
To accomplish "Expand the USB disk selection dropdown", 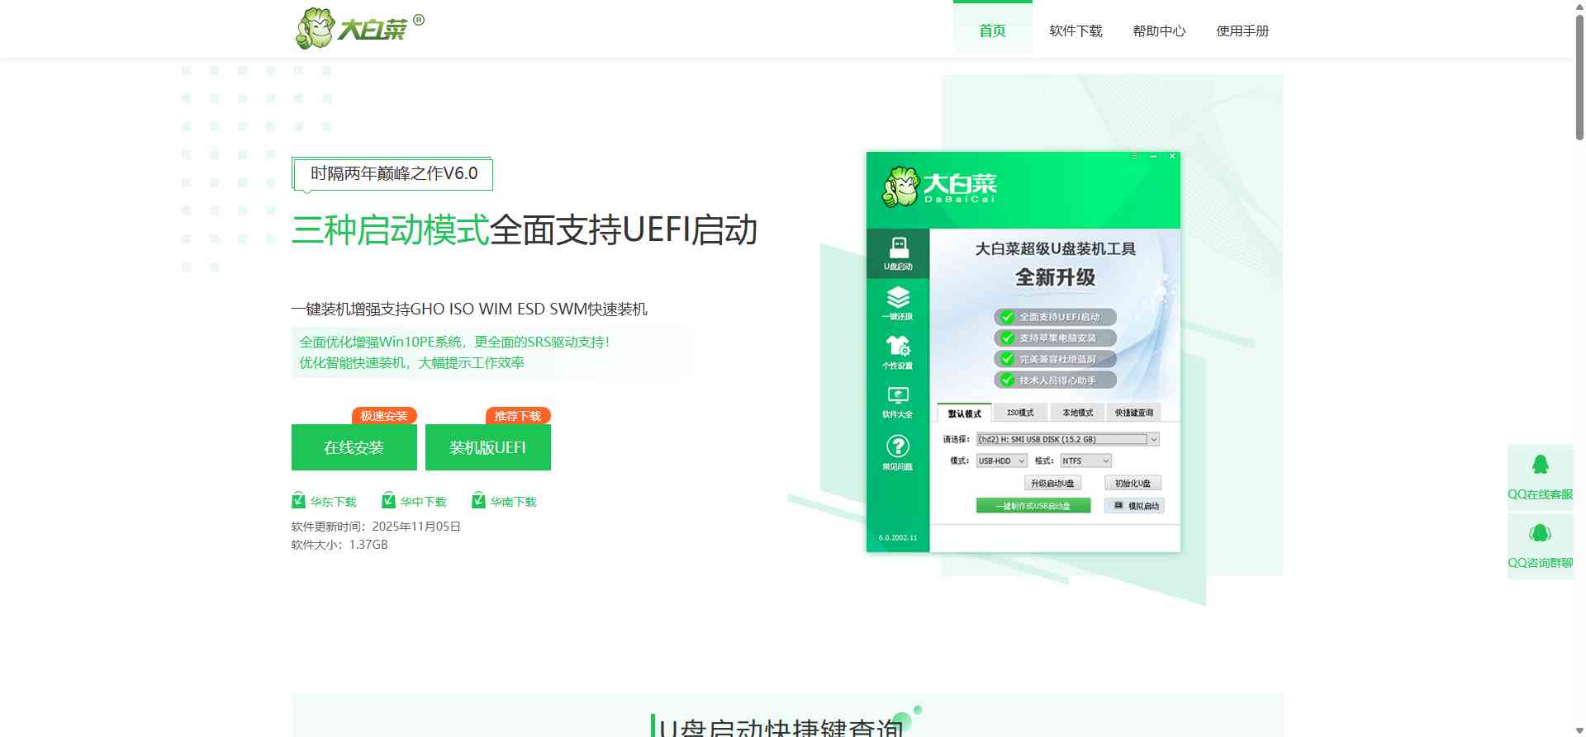I will click(x=1153, y=440).
